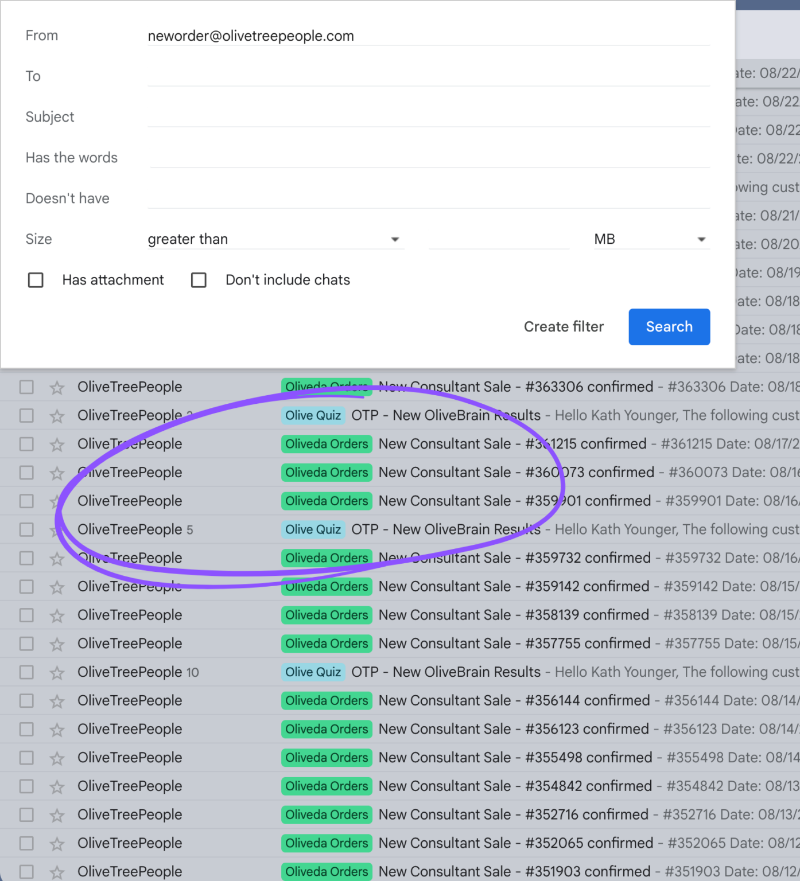
Task: Focus the 'Has the words' field
Action: [428, 158]
